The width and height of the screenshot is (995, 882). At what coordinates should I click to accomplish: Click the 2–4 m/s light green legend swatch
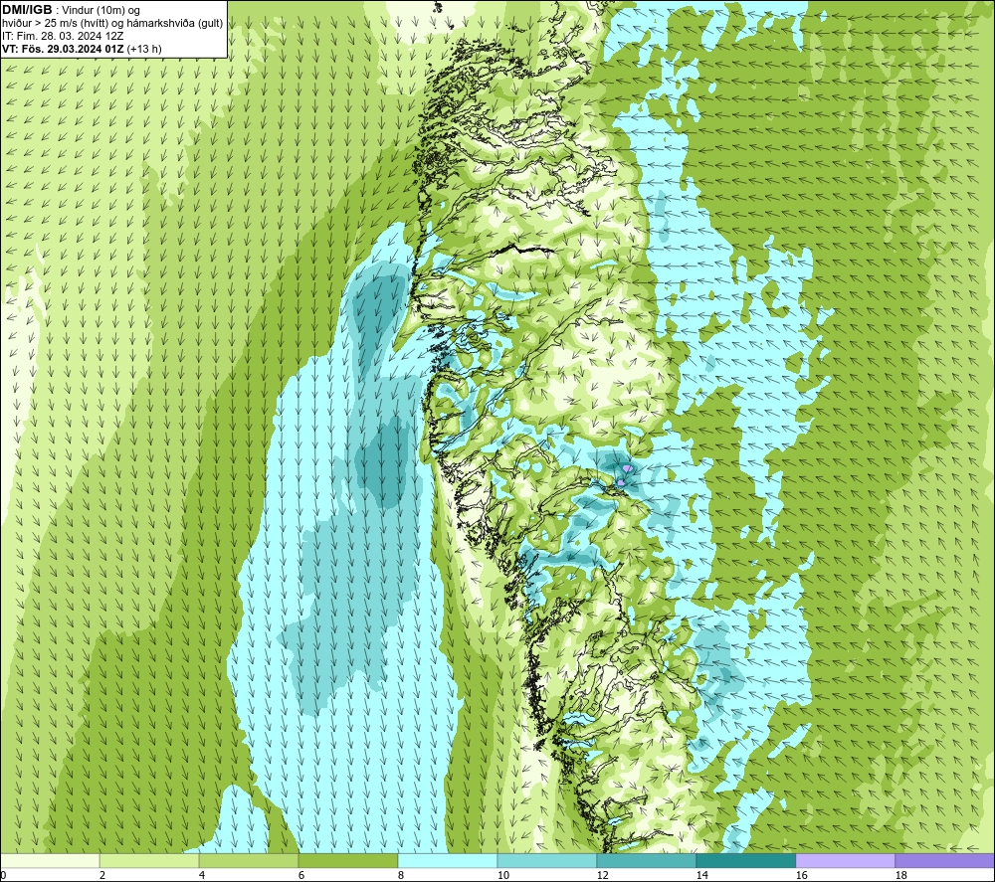(x=149, y=861)
